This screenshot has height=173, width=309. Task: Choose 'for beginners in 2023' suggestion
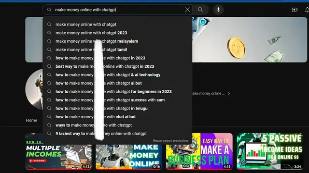click(x=117, y=92)
